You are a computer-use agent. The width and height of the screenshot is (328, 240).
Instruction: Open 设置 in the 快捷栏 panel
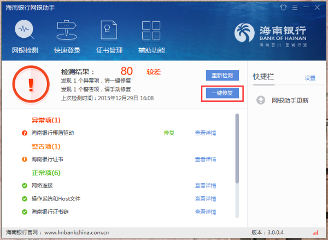tap(310, 78)
